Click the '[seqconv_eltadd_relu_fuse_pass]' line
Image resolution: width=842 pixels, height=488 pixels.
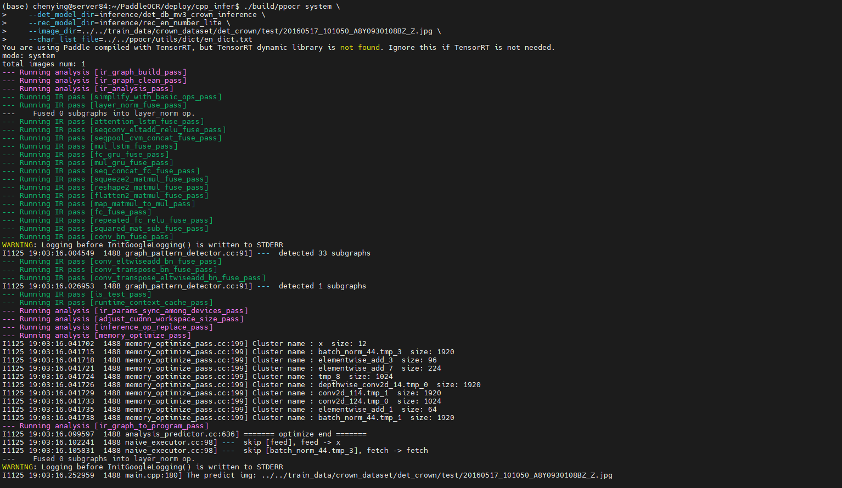coord(114,130)
